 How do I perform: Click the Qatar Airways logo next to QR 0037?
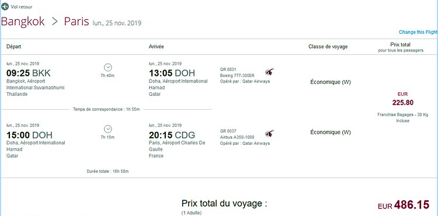coord(270,134)
